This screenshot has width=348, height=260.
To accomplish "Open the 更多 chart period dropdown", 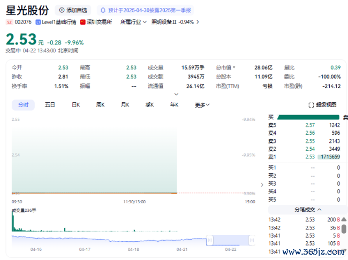I will coord(202,105).
